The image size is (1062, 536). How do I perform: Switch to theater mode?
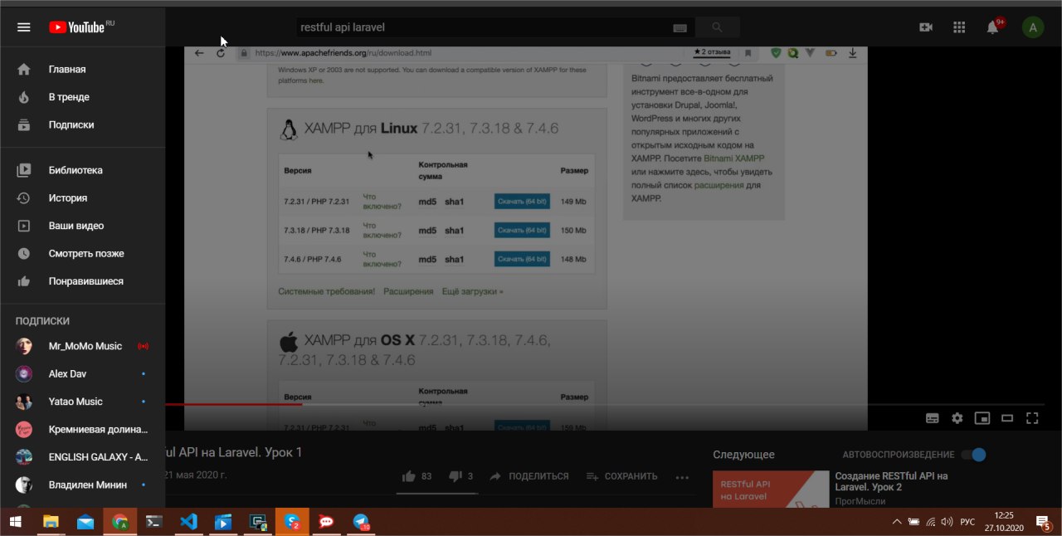[1007, 418]
